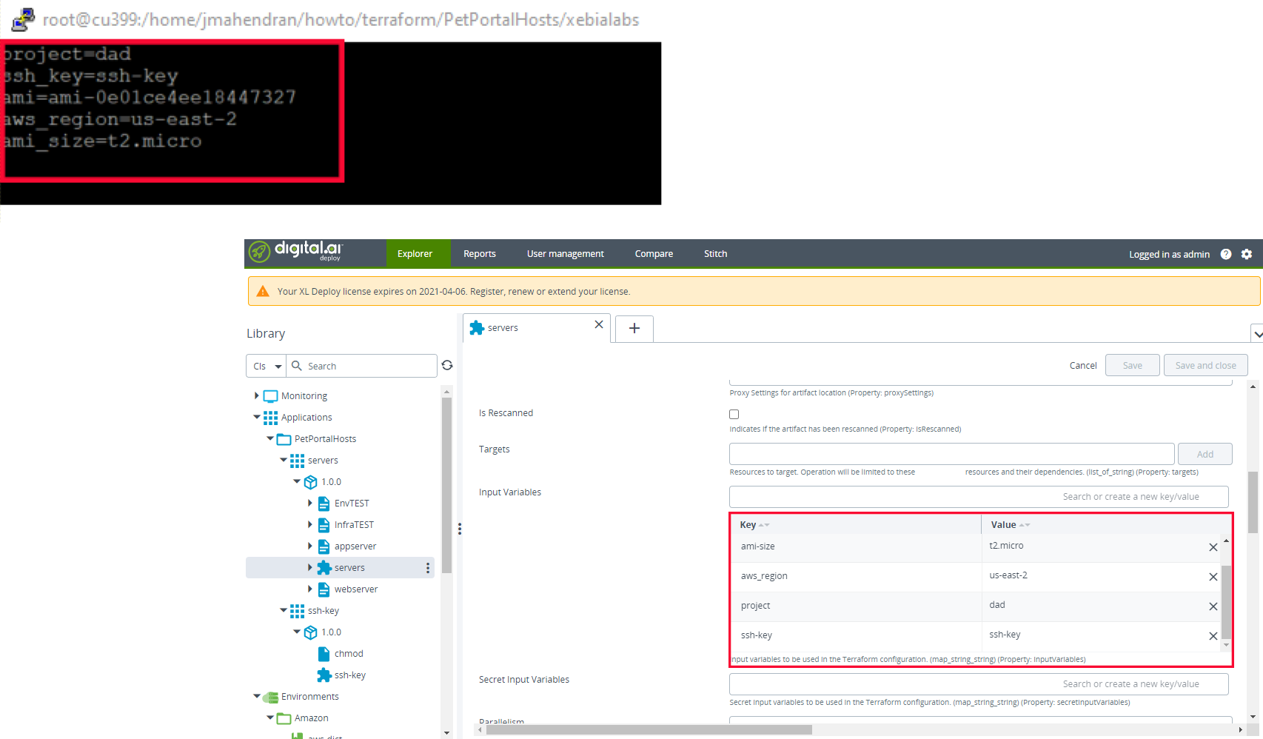Image resolution: width=1263 pixels, height=739 pixels.
Task: Open User management
Action: (566, 253)
